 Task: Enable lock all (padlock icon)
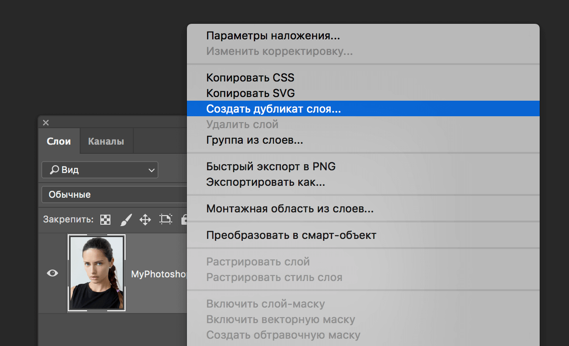(185, 219)
